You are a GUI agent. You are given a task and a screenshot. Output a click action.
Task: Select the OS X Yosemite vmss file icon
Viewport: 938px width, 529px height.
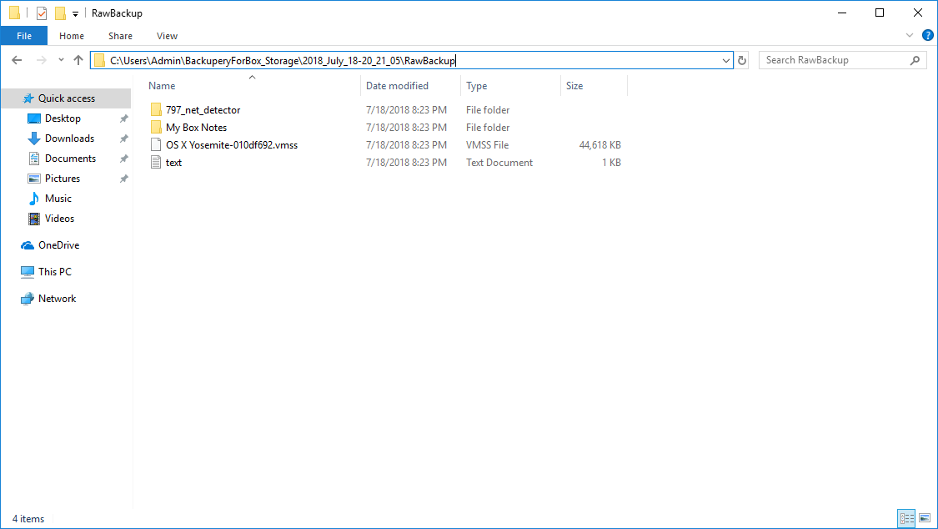156,145
